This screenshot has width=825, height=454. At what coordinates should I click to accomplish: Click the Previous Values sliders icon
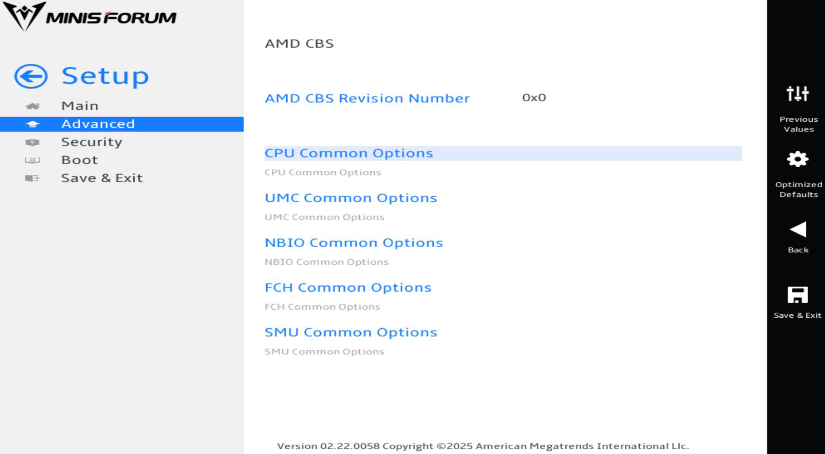coord(798,94)
